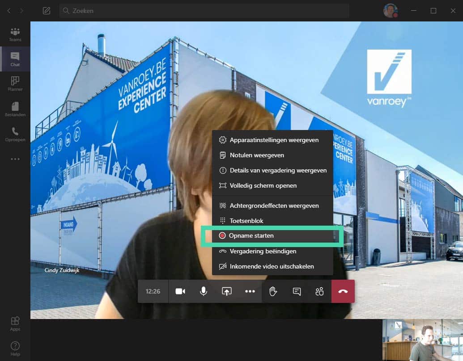Open the share screen tray
Viewport: 463px width, 361px height.
[x=226, y=291]
